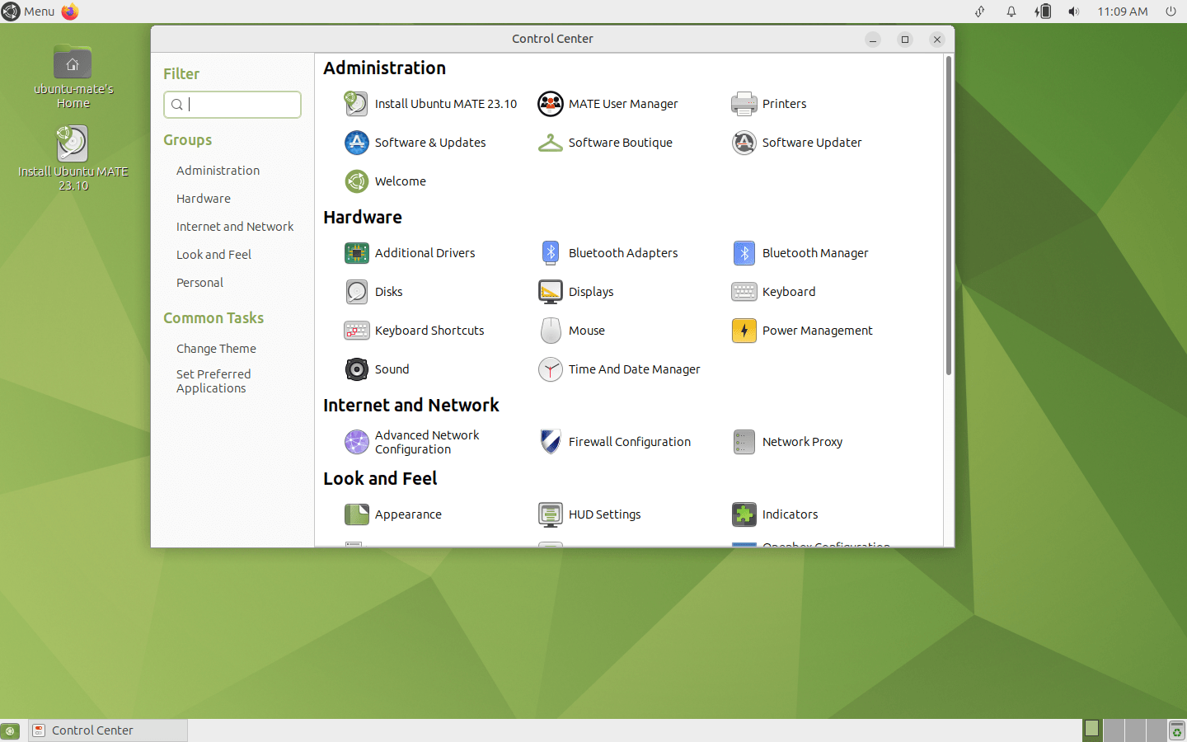Open MATE User Manager
Viewport: 1187px width, 742px height.
tap(608, 104)
